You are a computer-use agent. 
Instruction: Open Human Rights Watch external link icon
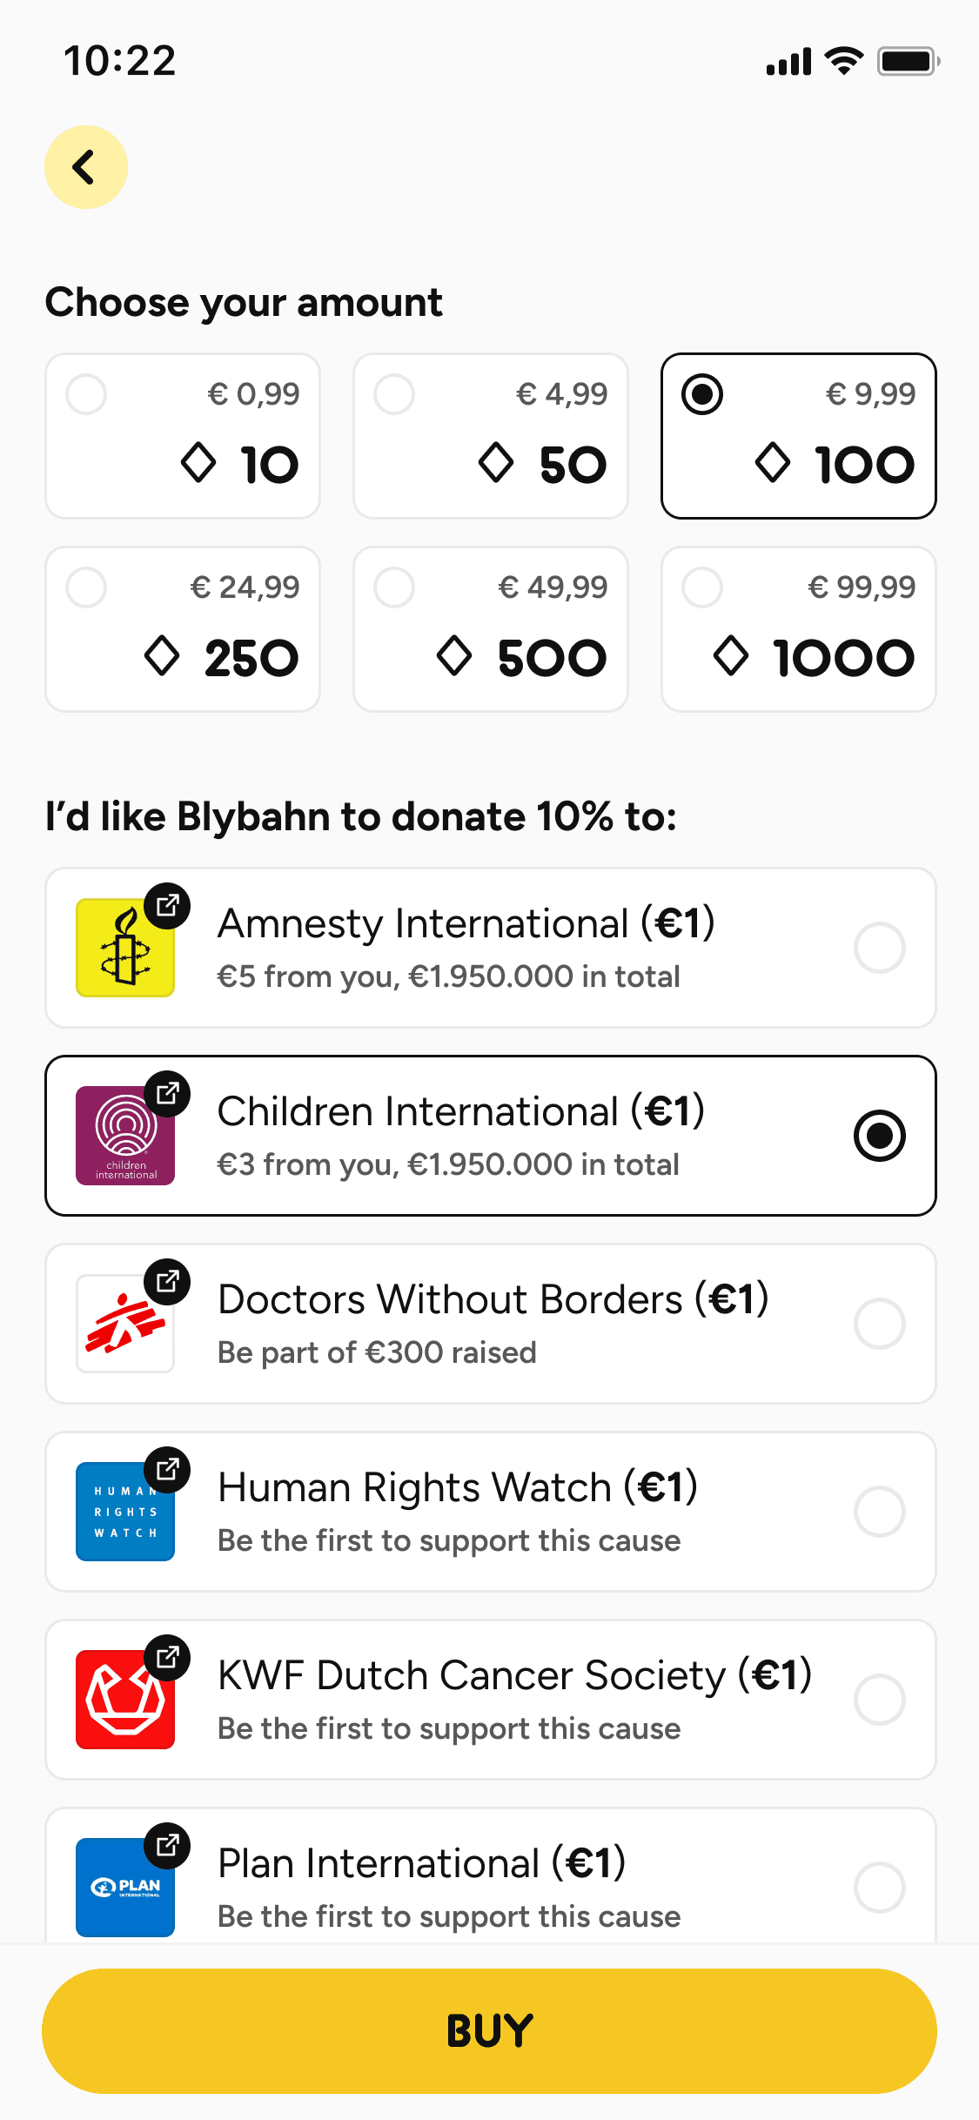coord(167,1469)
